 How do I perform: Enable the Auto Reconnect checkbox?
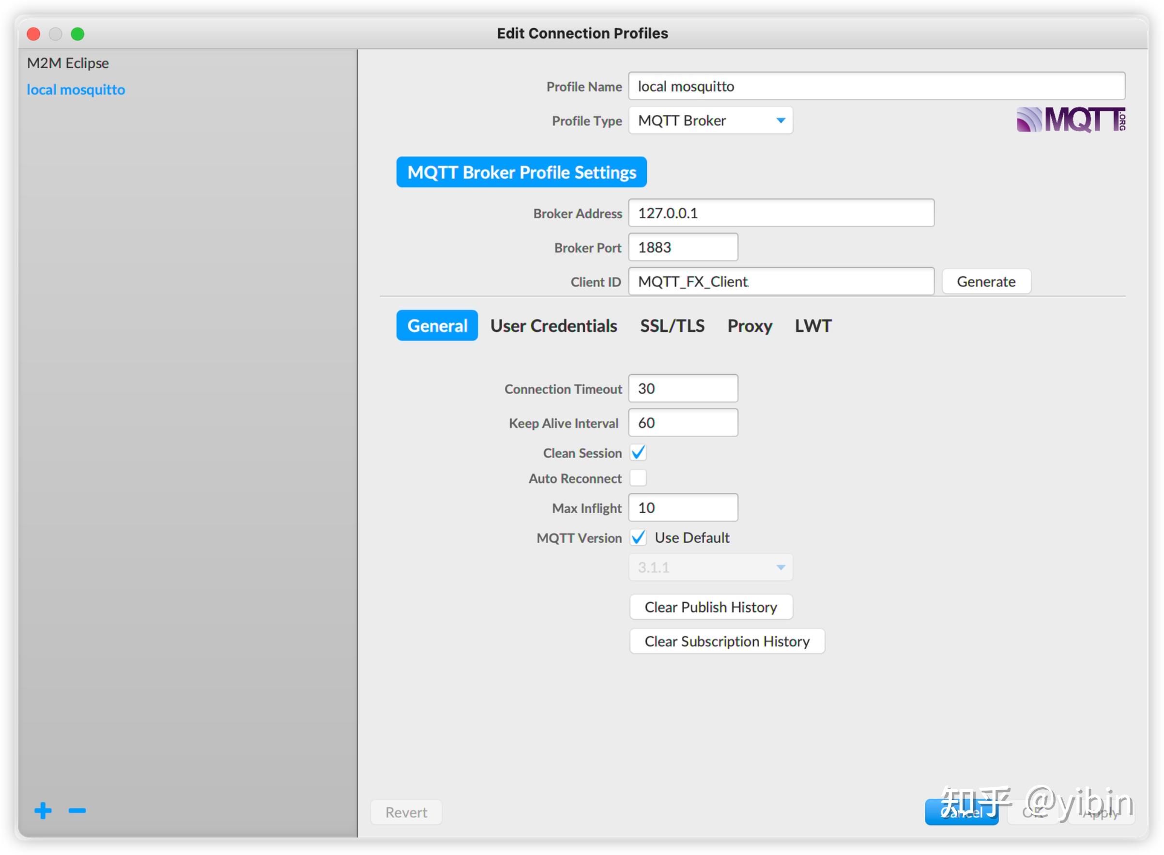638,478
